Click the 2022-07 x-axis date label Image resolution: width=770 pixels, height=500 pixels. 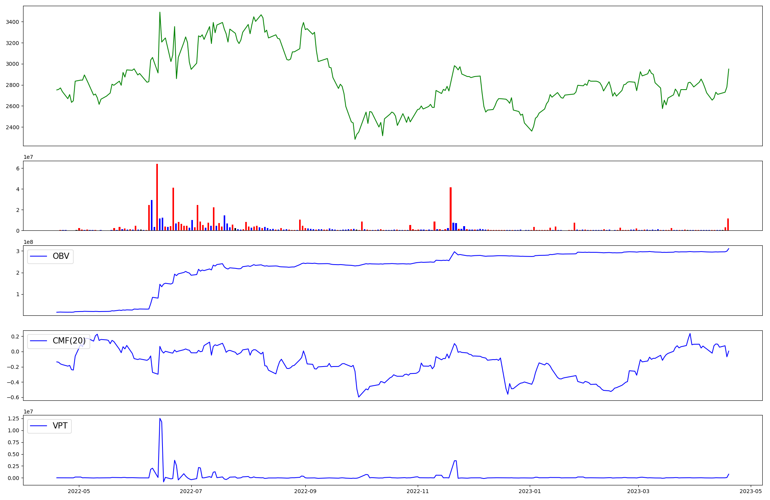tap(191, 491)
